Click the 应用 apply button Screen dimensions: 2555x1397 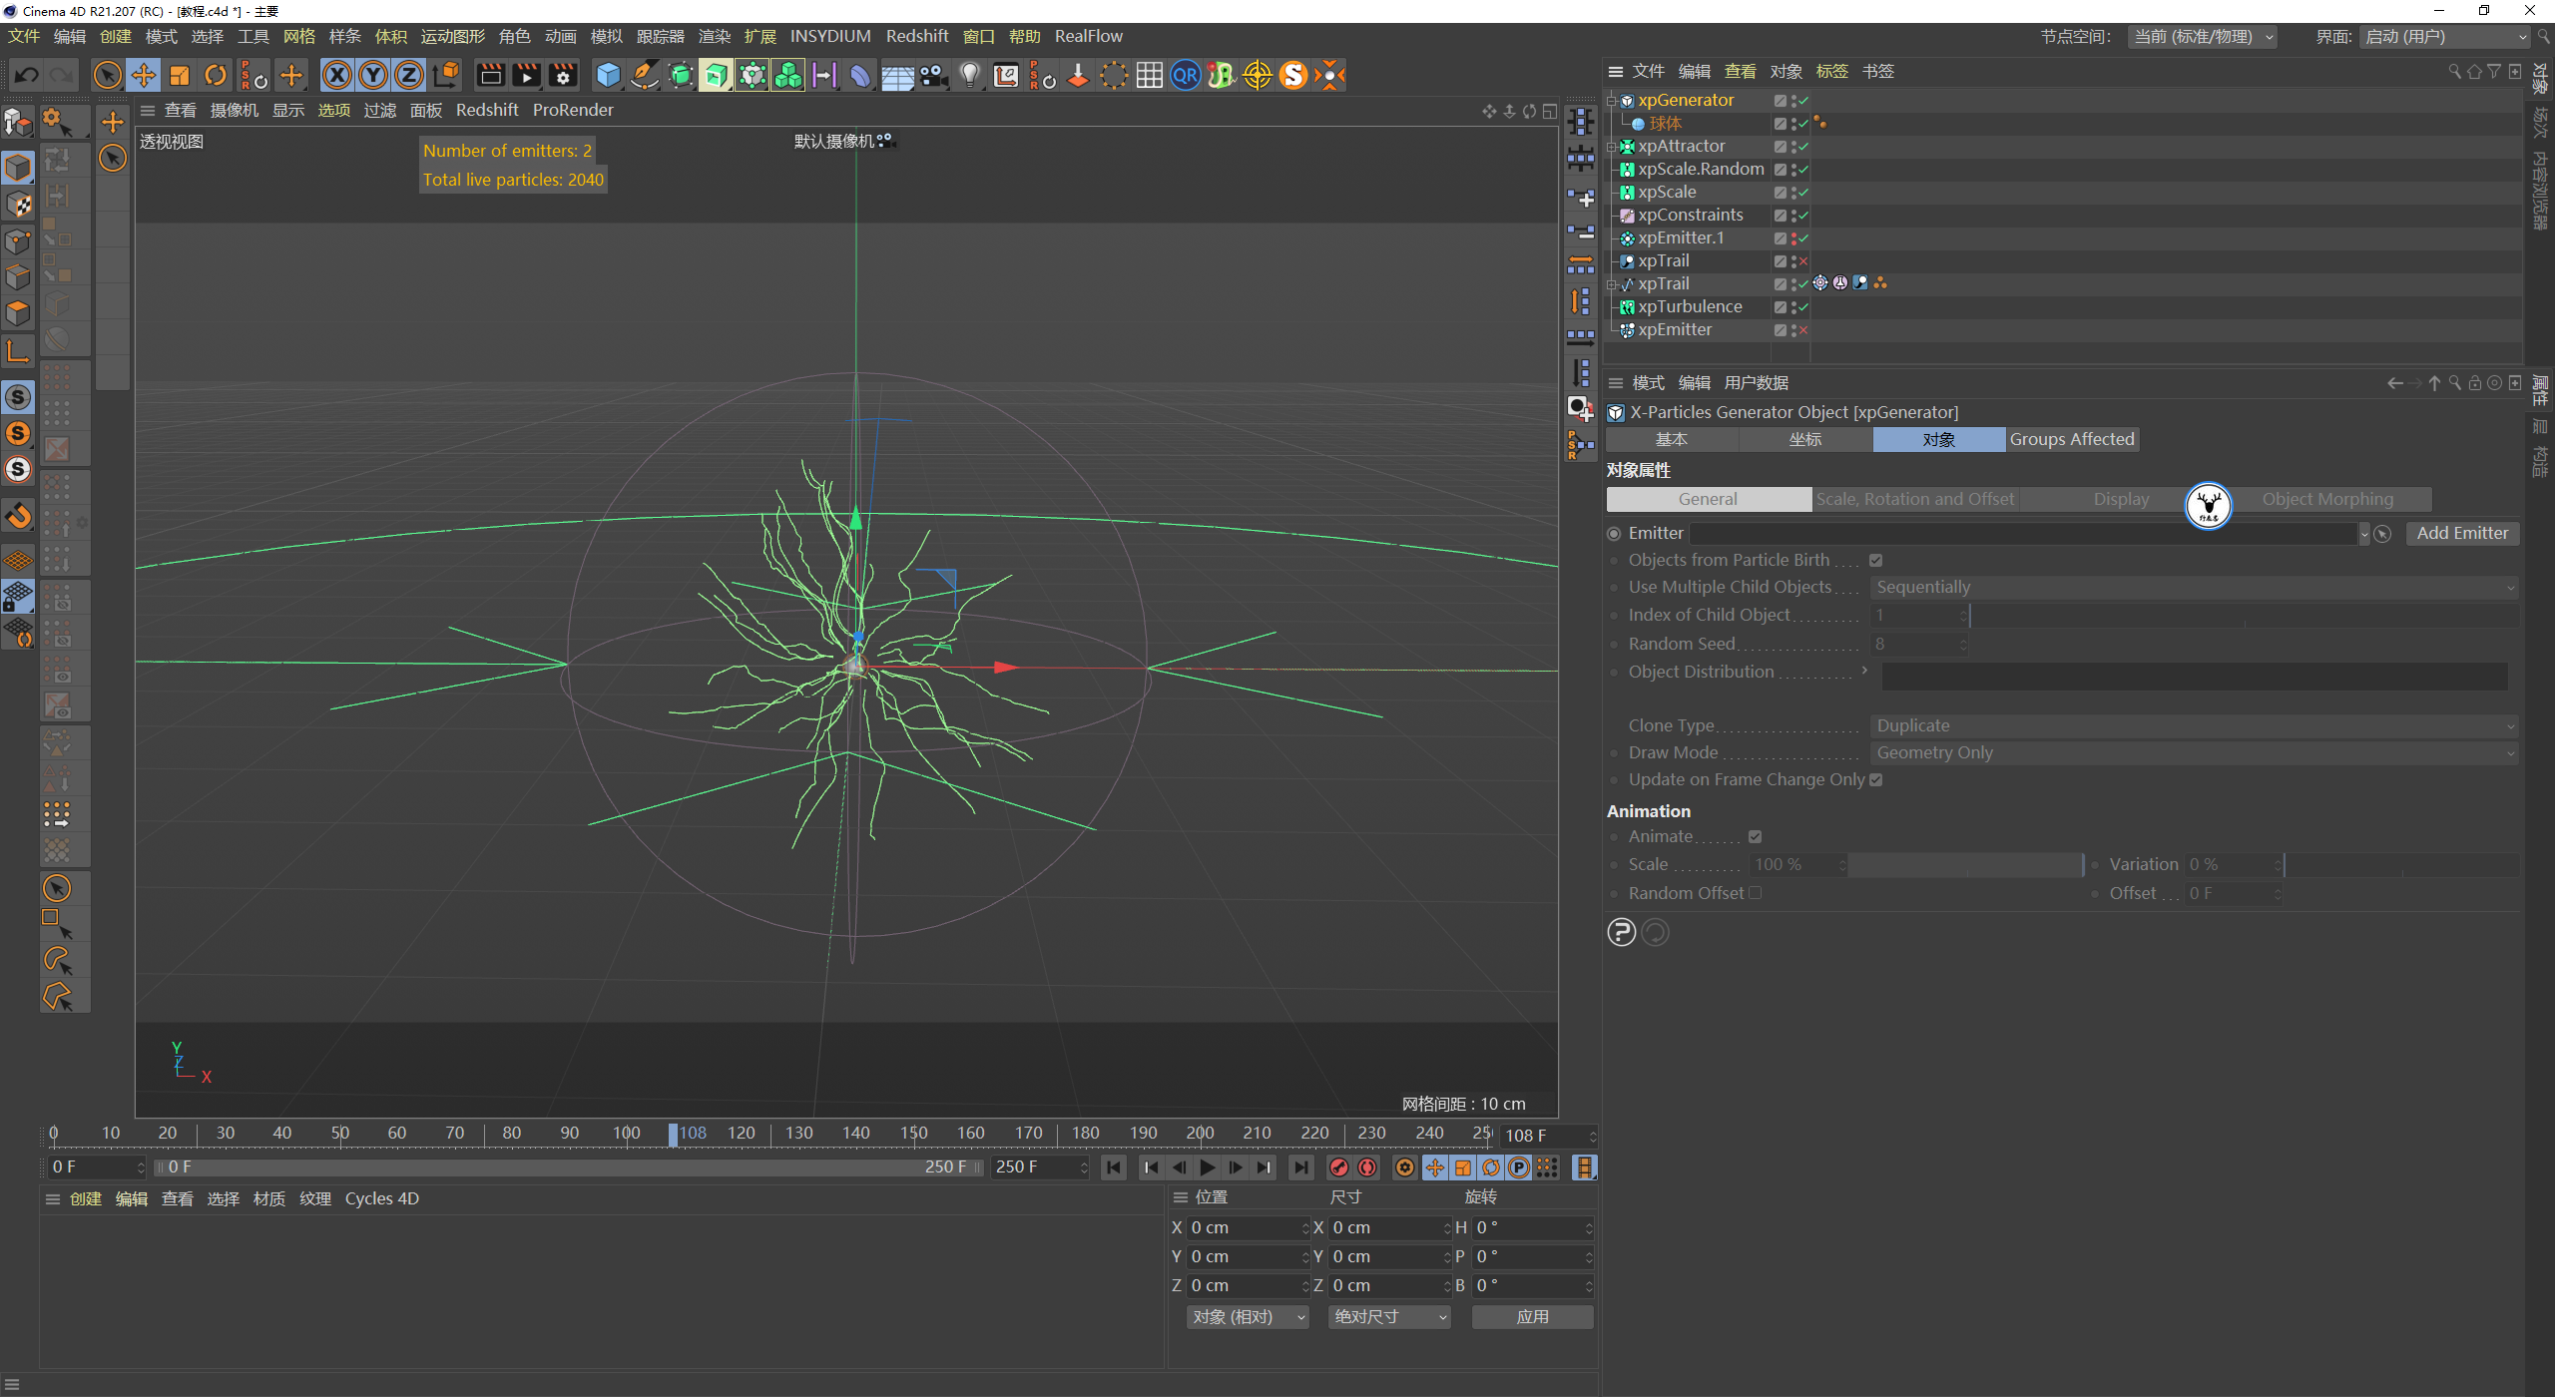pyautogui.click(x=1533, y=1317)
